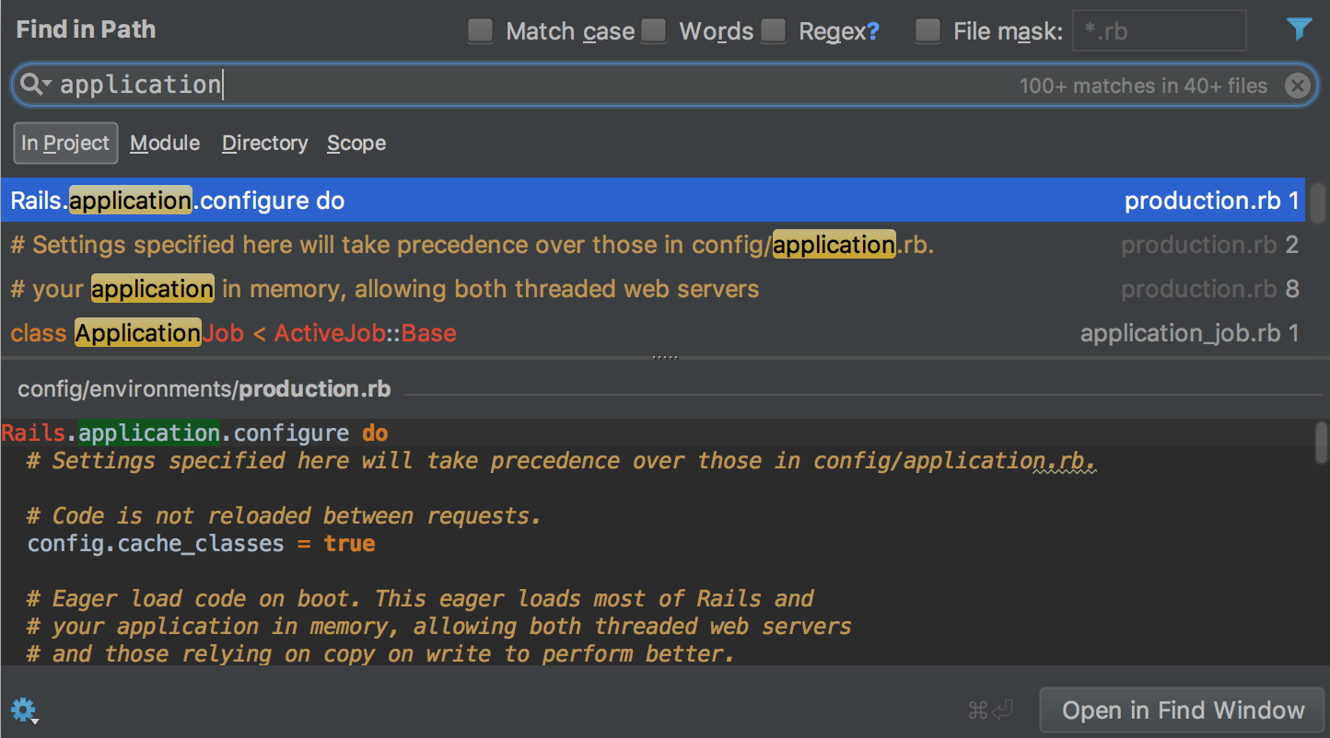Image resolution: width=1330 pixels, height=738 pixels.
Task: Click the search field containing application
Action: coord(663,86)
